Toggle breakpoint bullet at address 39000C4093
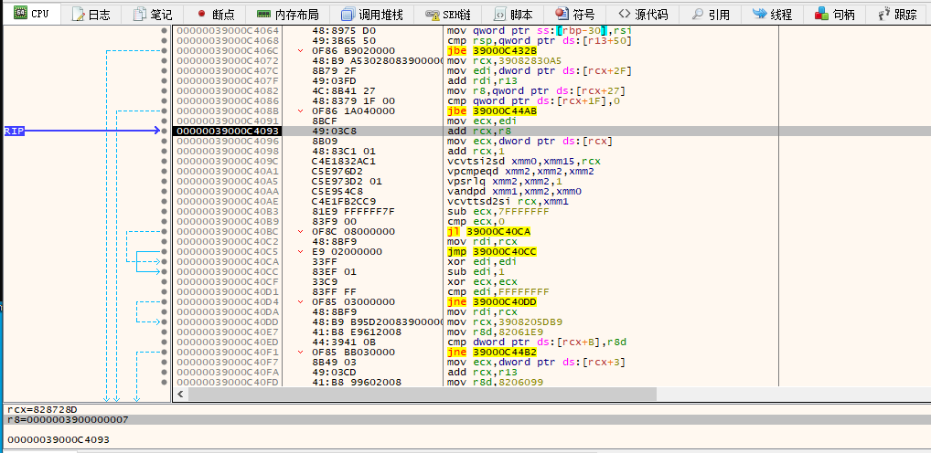 tap(164, 131)
